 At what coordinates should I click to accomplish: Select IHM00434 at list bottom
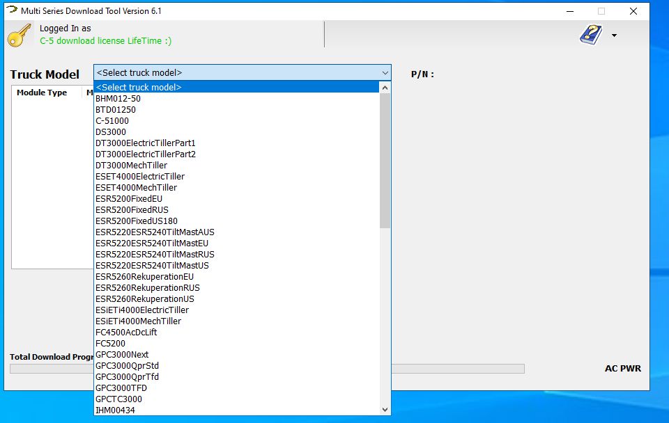pyautogui.click(x=236, y=410)
